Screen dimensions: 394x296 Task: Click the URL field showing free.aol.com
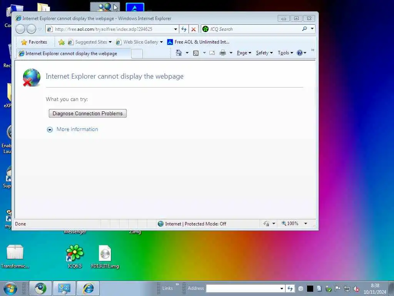112,29
